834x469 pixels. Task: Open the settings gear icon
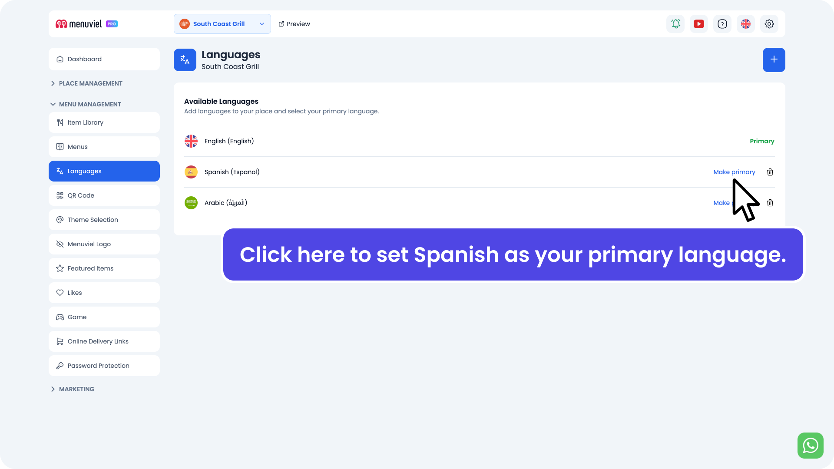click(x=769, y=24)
